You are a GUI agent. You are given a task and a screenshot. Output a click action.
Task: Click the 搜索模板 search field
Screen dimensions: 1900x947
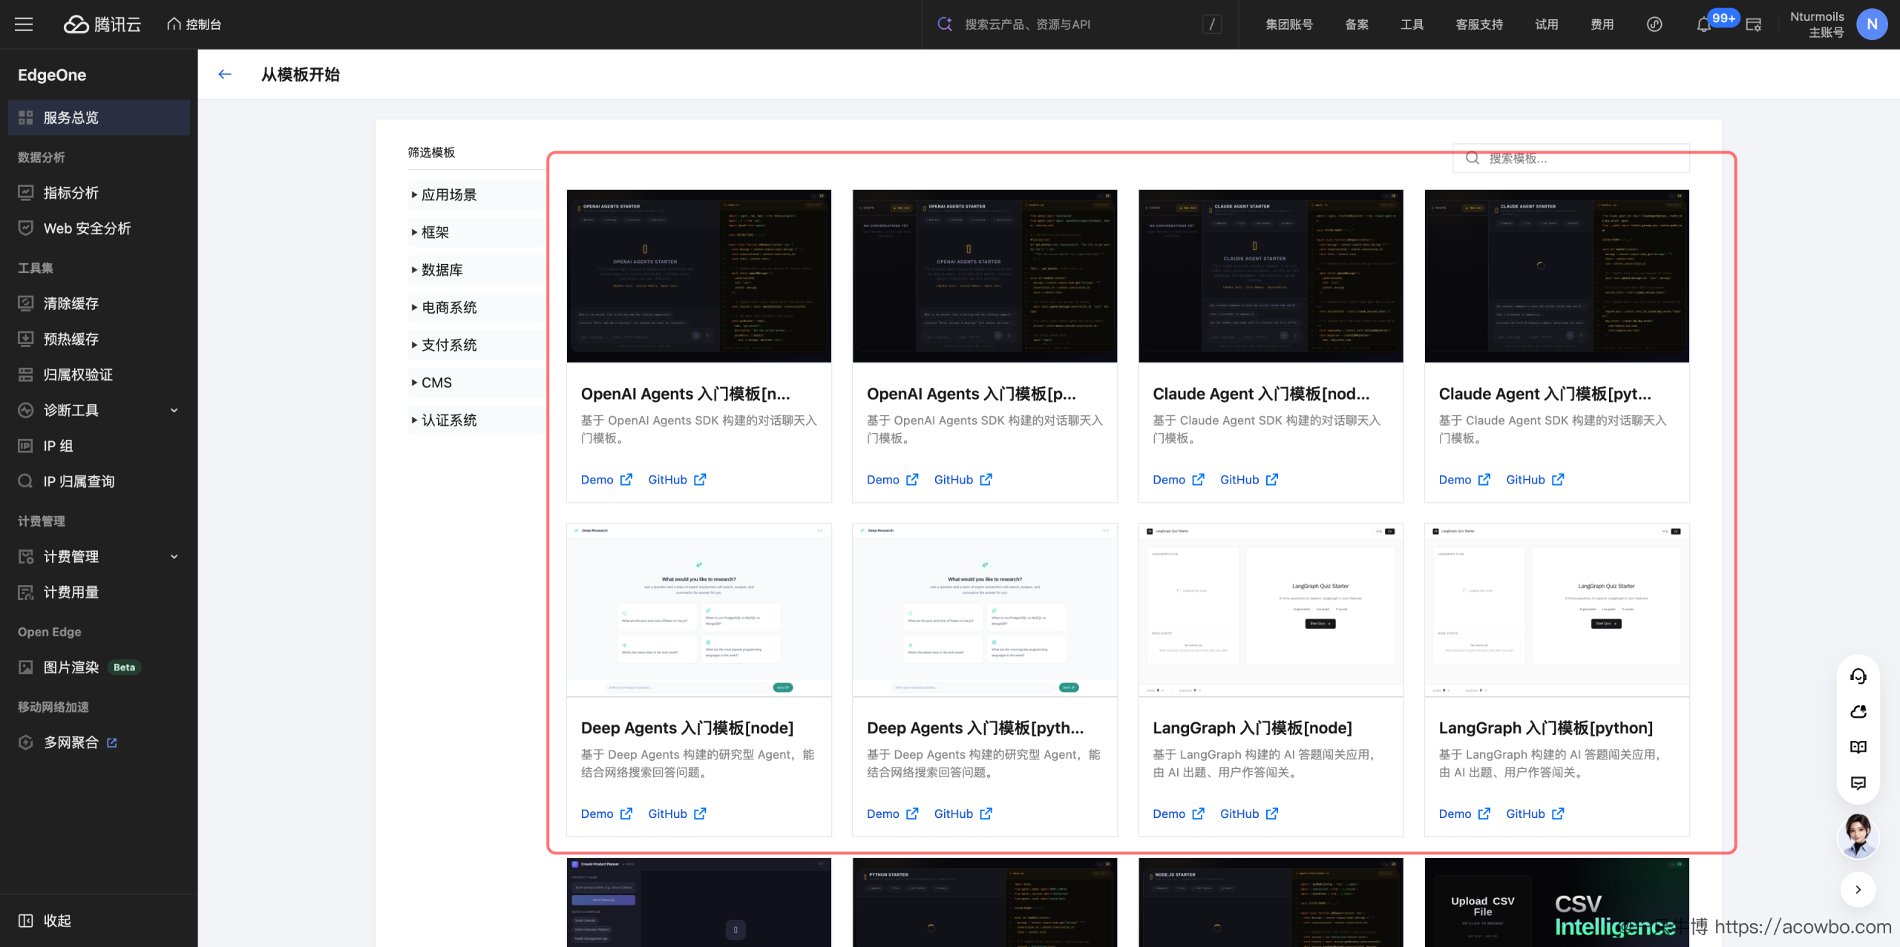coord(1570,159)
